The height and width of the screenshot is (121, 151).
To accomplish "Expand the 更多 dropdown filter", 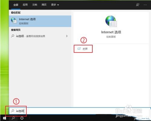I will point(55,5).
